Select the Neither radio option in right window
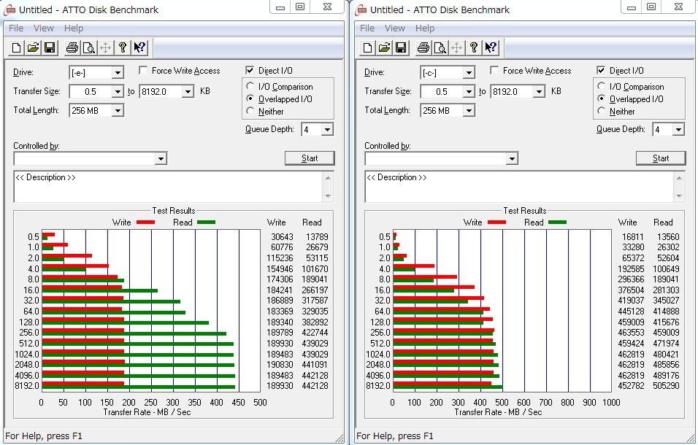698x445 pixels. (602, 112)
